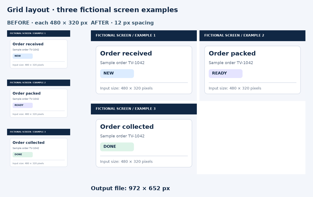Click 'Order received' title in BEFORE thumbnail
The height and width of the screenshot is (197, 313).
(x=28, y=44)
